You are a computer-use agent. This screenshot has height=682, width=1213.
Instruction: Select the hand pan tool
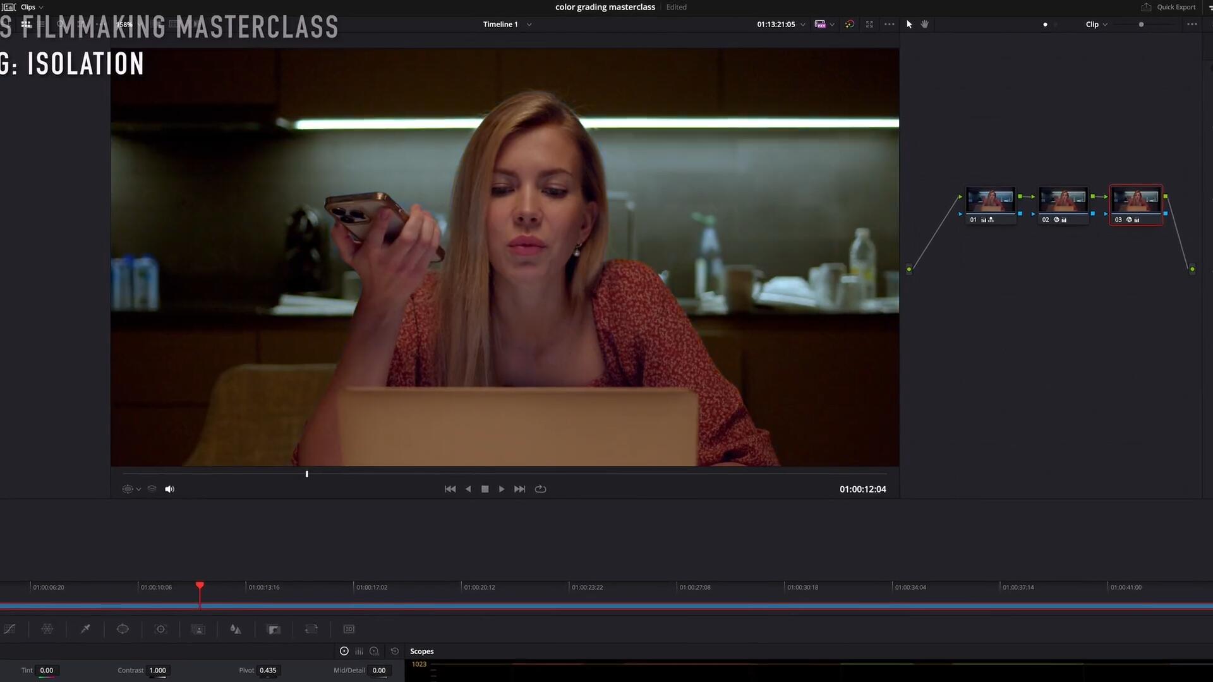pyautogui.click(x=925, y=24)
